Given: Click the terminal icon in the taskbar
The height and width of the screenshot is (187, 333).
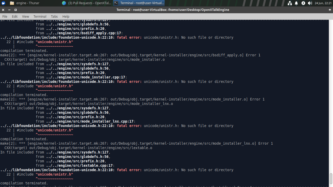Looking at the screenshot, I should pos(116,3).
